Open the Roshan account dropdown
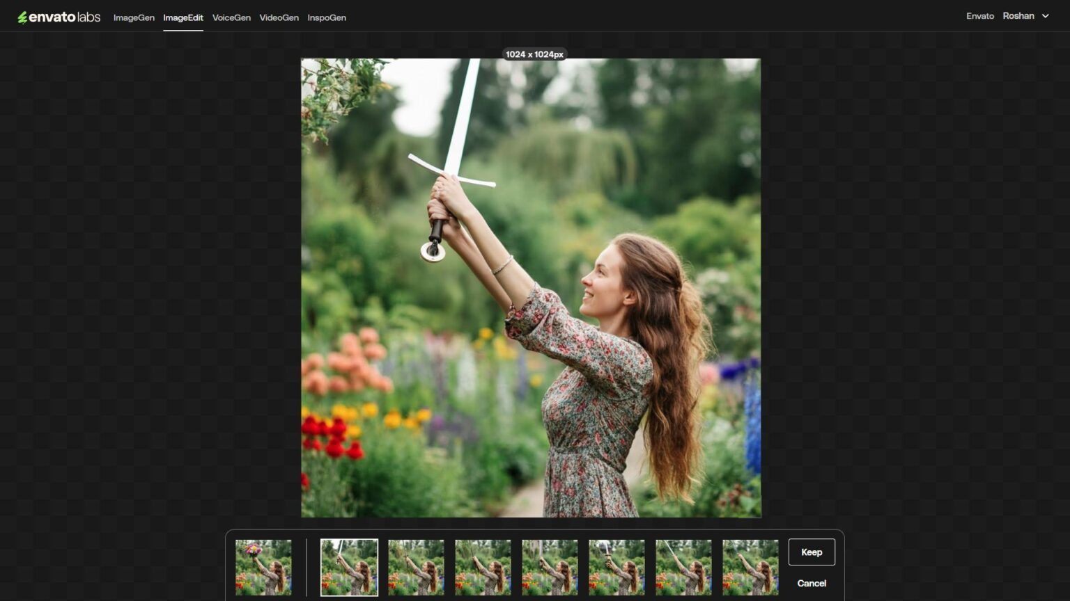The height and width of the screenshot is (601, 1070). coord(1025,15)
